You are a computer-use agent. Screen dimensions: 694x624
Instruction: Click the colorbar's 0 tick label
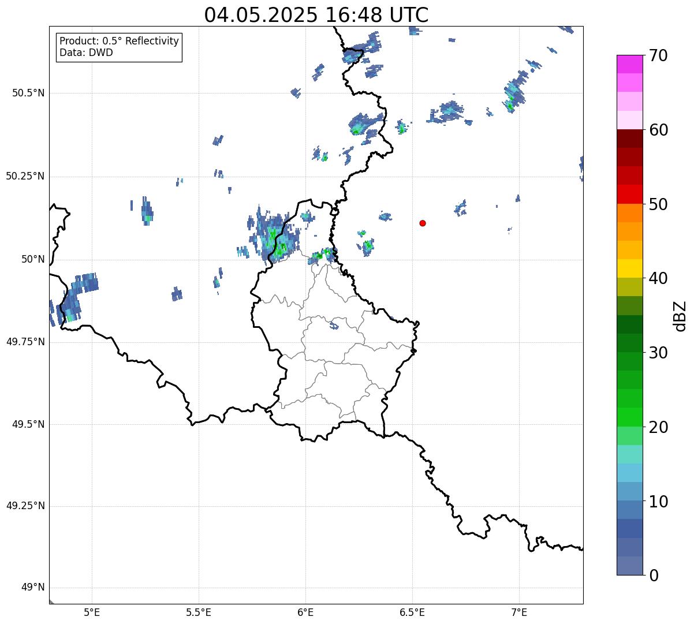[x=654, y=576]
